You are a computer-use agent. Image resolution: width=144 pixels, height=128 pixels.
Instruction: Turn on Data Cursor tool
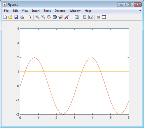60,17
